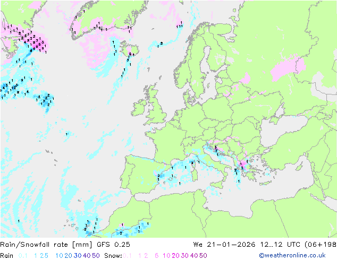Click the '12..12 UTC' time label
The height and width of the screenshot is (260, 337).
tap(281, 245)
